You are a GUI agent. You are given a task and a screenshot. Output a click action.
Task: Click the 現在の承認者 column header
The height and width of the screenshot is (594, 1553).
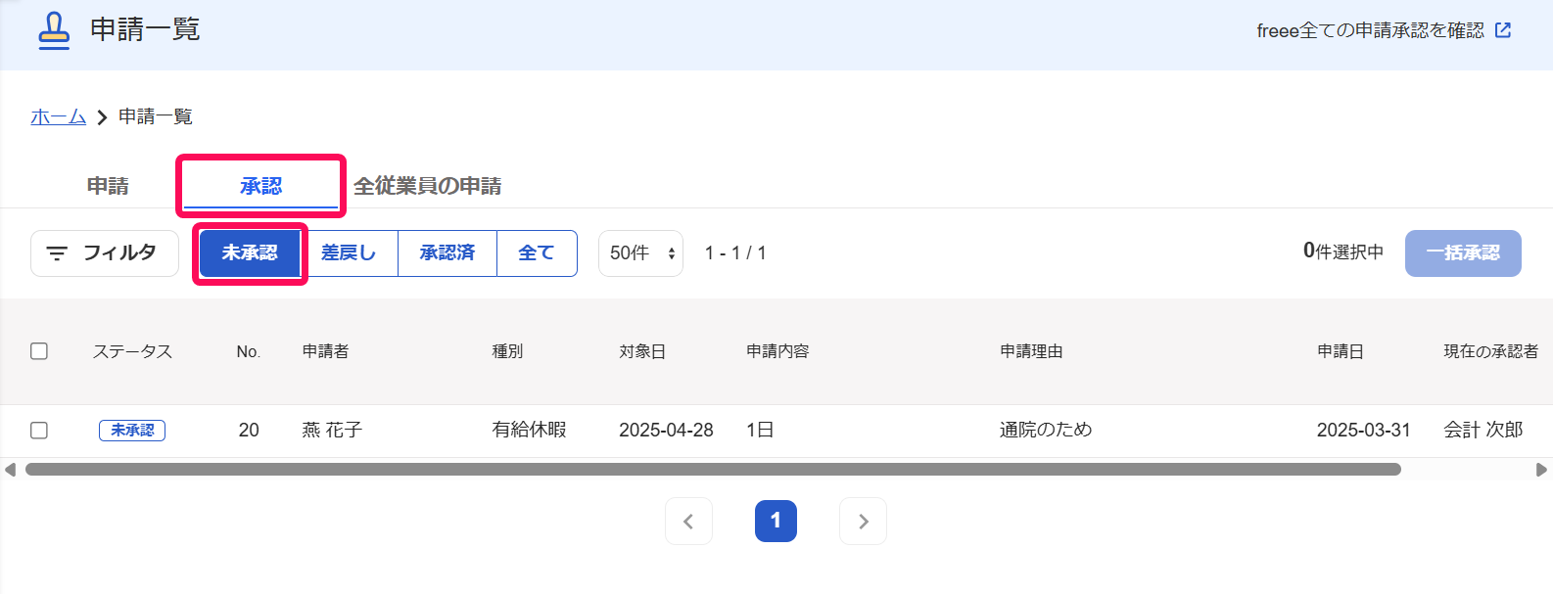pos(1491,351)
